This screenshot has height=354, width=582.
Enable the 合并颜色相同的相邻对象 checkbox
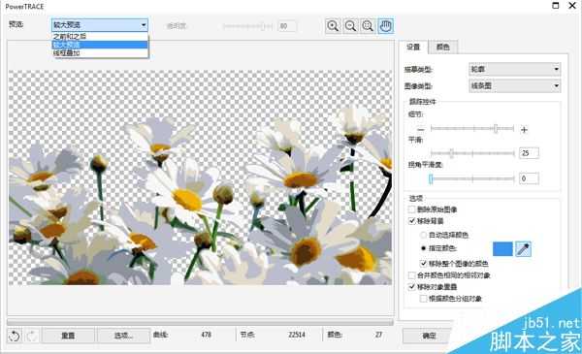tap(412, 275)
